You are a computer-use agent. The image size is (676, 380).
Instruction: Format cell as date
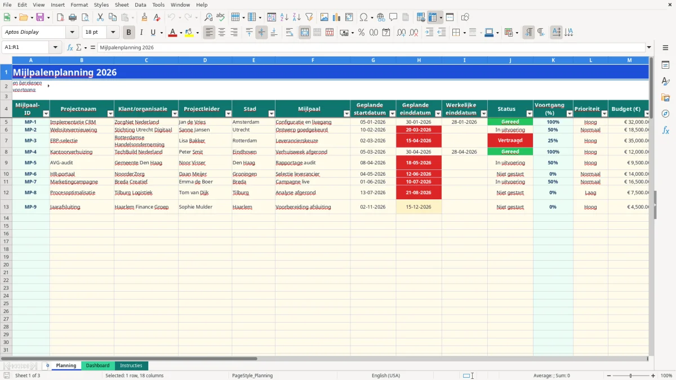pyautogui.click(x=386, y=33)
